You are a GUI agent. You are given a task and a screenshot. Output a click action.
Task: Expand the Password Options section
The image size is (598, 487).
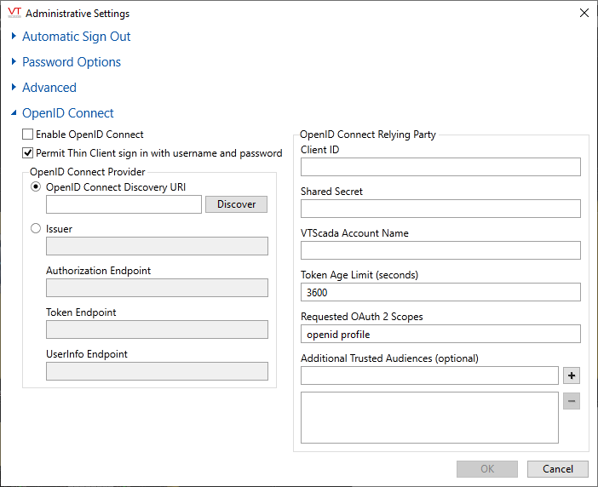click(14, 62)
